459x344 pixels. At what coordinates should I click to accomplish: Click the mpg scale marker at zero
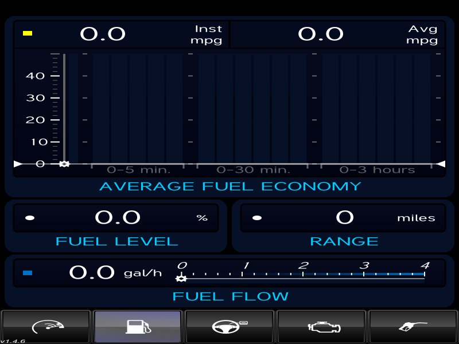coord(64,164)
